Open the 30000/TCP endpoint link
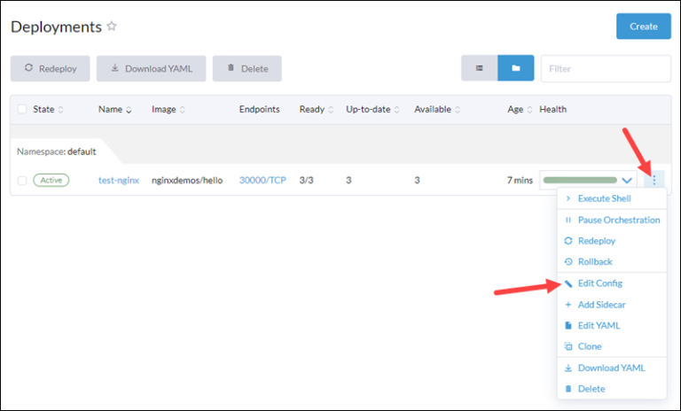This screenshot has width=681, height=411. pyautogui.click(x=262, y=180)
